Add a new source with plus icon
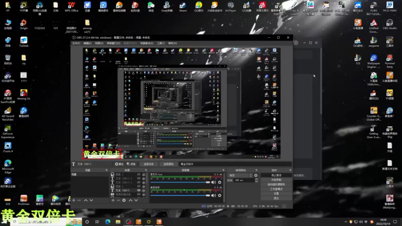The image size is (402, 226). pos(113,200)
